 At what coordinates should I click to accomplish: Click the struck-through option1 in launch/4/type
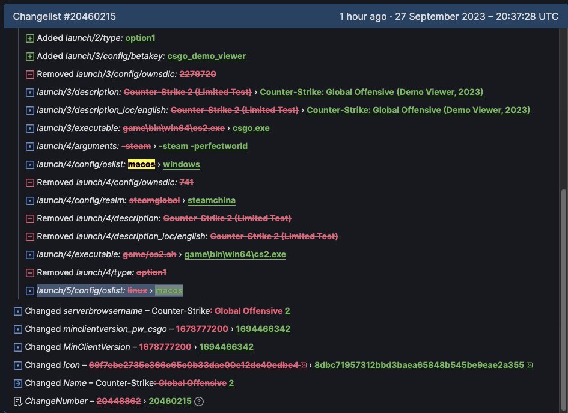click(x=151, y=272)
